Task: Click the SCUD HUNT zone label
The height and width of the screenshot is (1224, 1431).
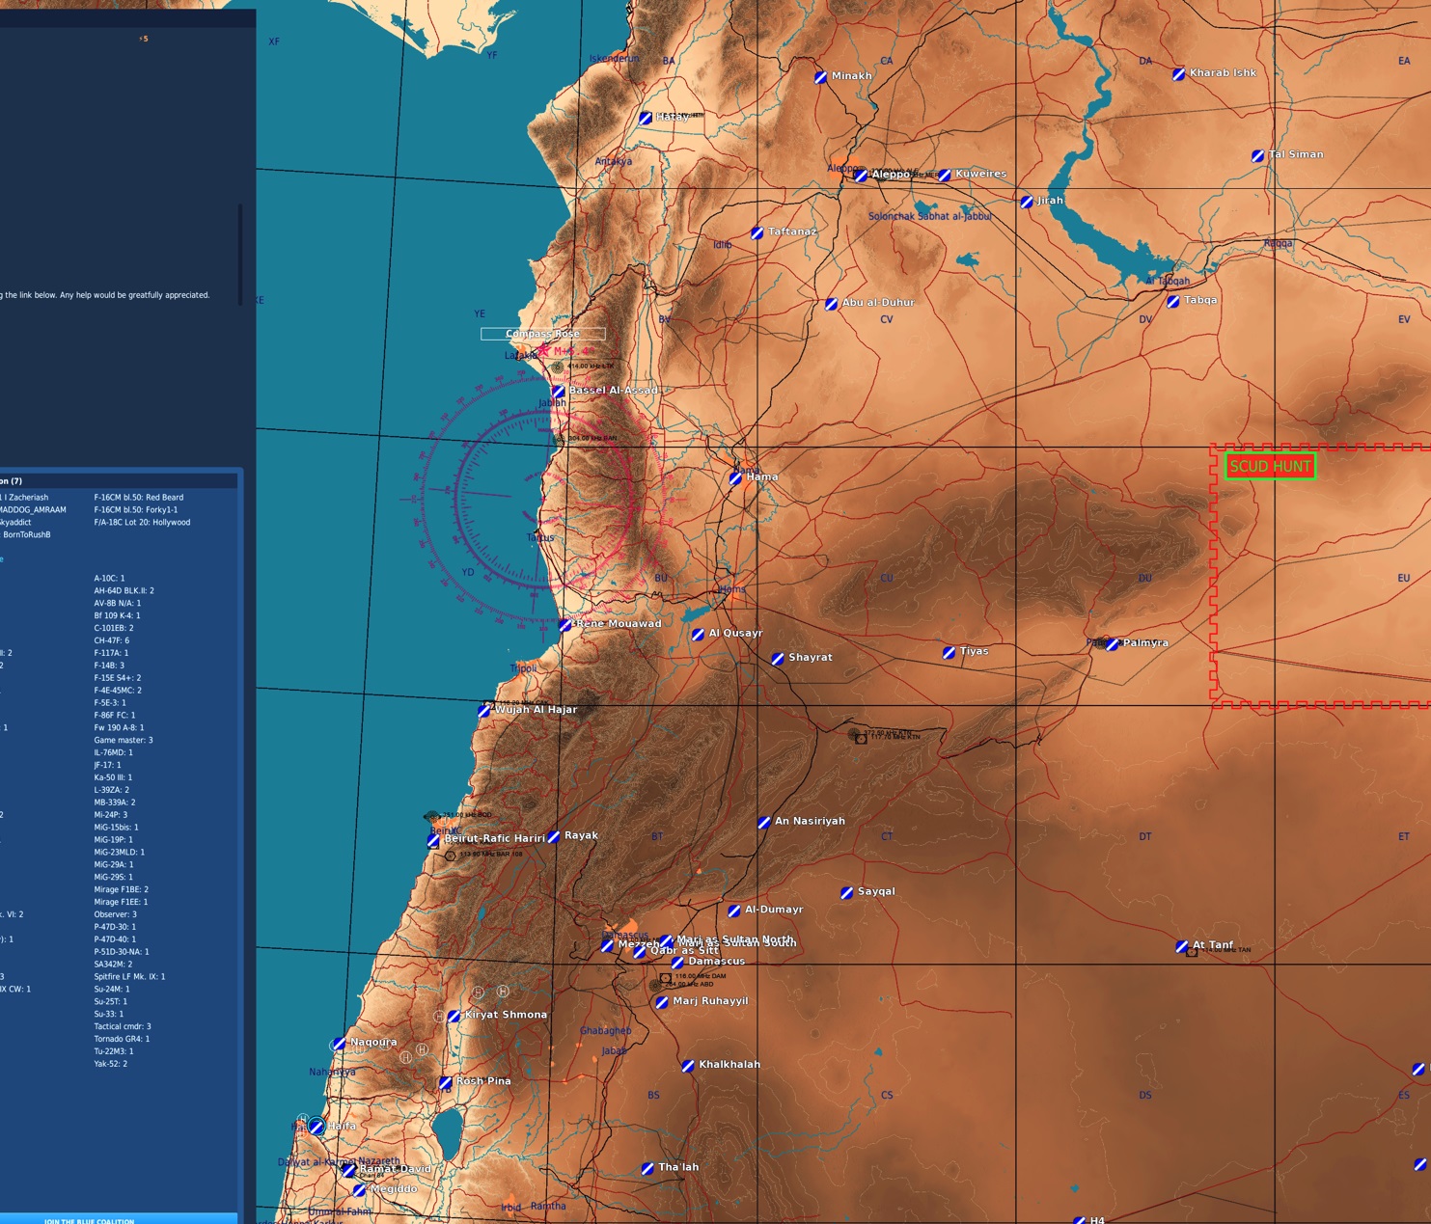Action: pos(1270,467)
